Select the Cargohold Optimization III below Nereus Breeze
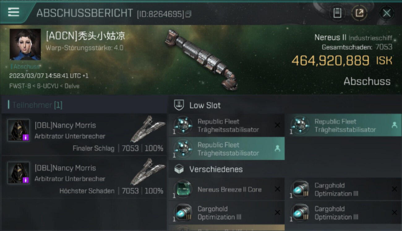This screenshot has height=231, width=402. 226,213
